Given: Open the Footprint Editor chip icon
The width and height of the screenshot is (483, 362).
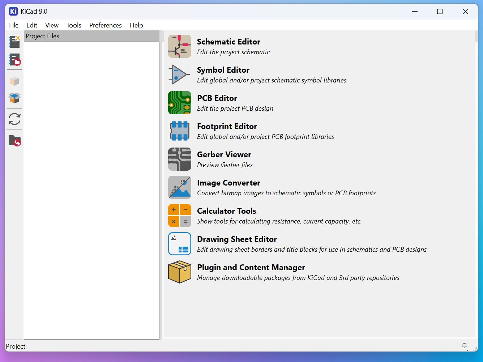Looking at the screenshot, I should 180,131.
